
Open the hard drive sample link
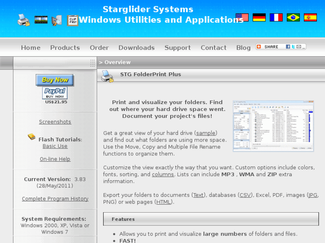206,133
